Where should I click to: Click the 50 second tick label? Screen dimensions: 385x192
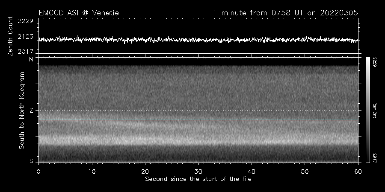(305, 172)
